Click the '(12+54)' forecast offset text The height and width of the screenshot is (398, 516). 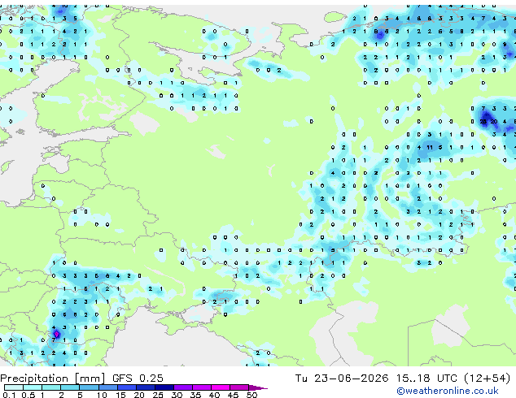(488, 379)
